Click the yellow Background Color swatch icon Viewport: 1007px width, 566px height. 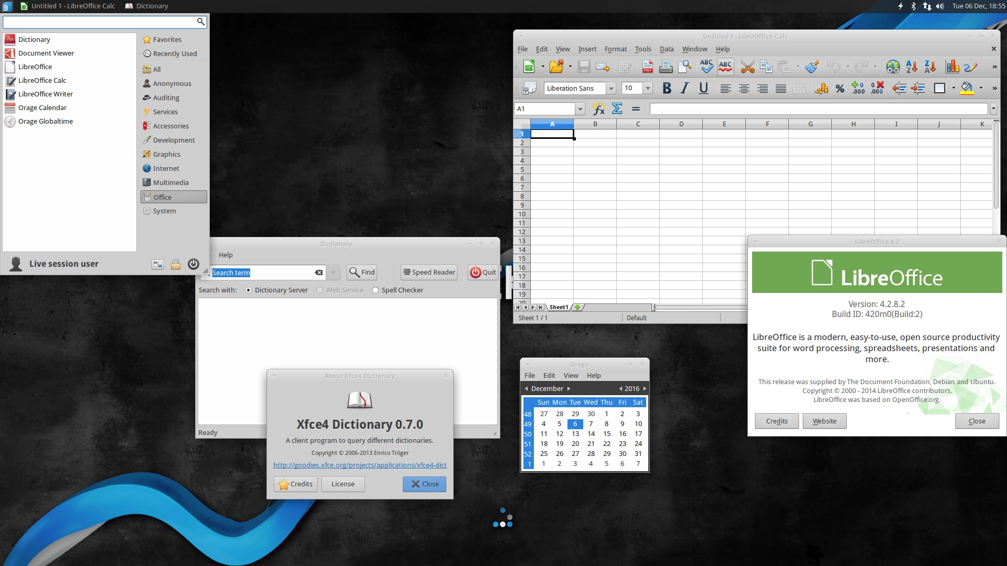[967, 88]
